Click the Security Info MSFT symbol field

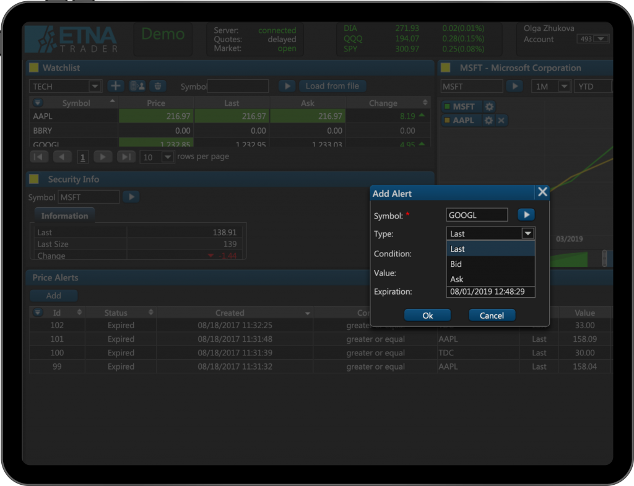point(89,197)
